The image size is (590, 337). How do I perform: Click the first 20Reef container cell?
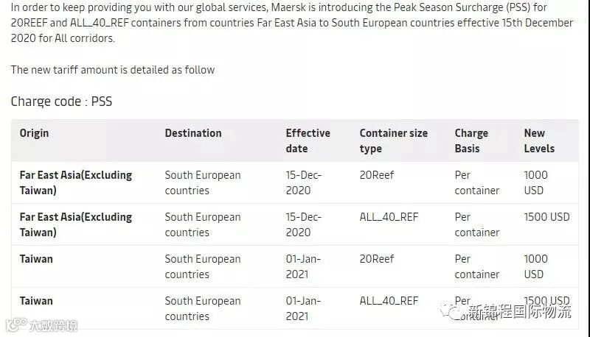tap(376, 175)
